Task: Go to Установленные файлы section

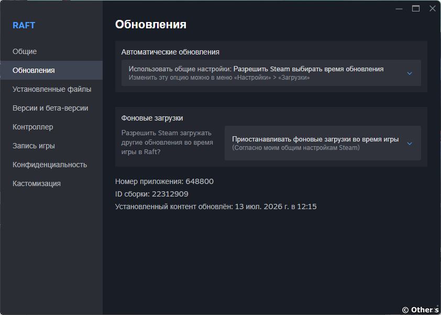Action: [x=51, y=89]
